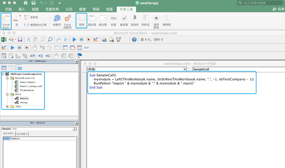Click the Cut scissors icon
Viewport: 285px width, 168px height.
(x=28, y=40)
